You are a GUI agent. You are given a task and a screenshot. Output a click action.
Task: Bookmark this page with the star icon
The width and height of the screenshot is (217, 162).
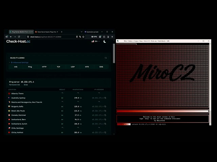point(83,37)
